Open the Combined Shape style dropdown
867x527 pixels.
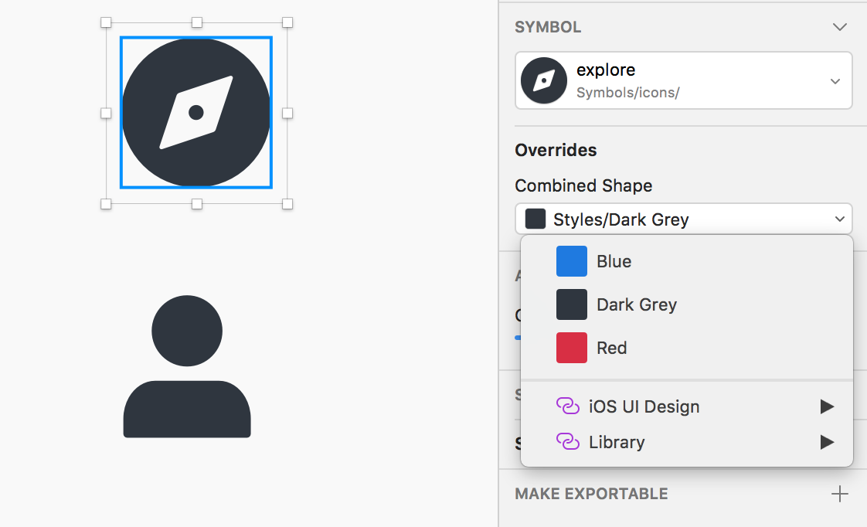pyautogui.click(x=839, y=218)
